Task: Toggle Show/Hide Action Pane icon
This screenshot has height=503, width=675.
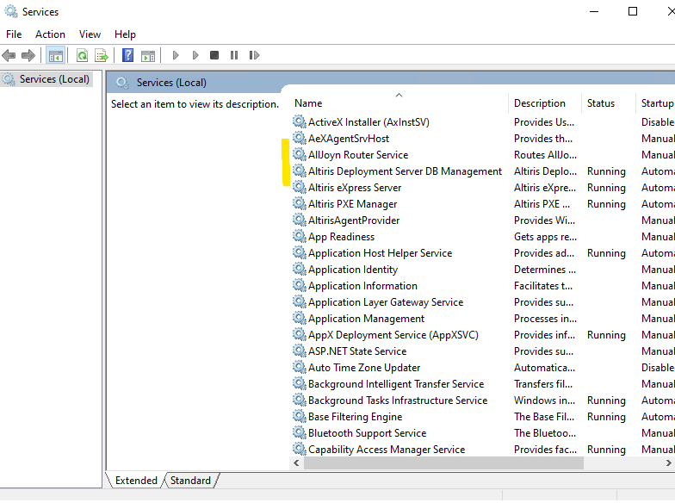Action: coord(148,55)
